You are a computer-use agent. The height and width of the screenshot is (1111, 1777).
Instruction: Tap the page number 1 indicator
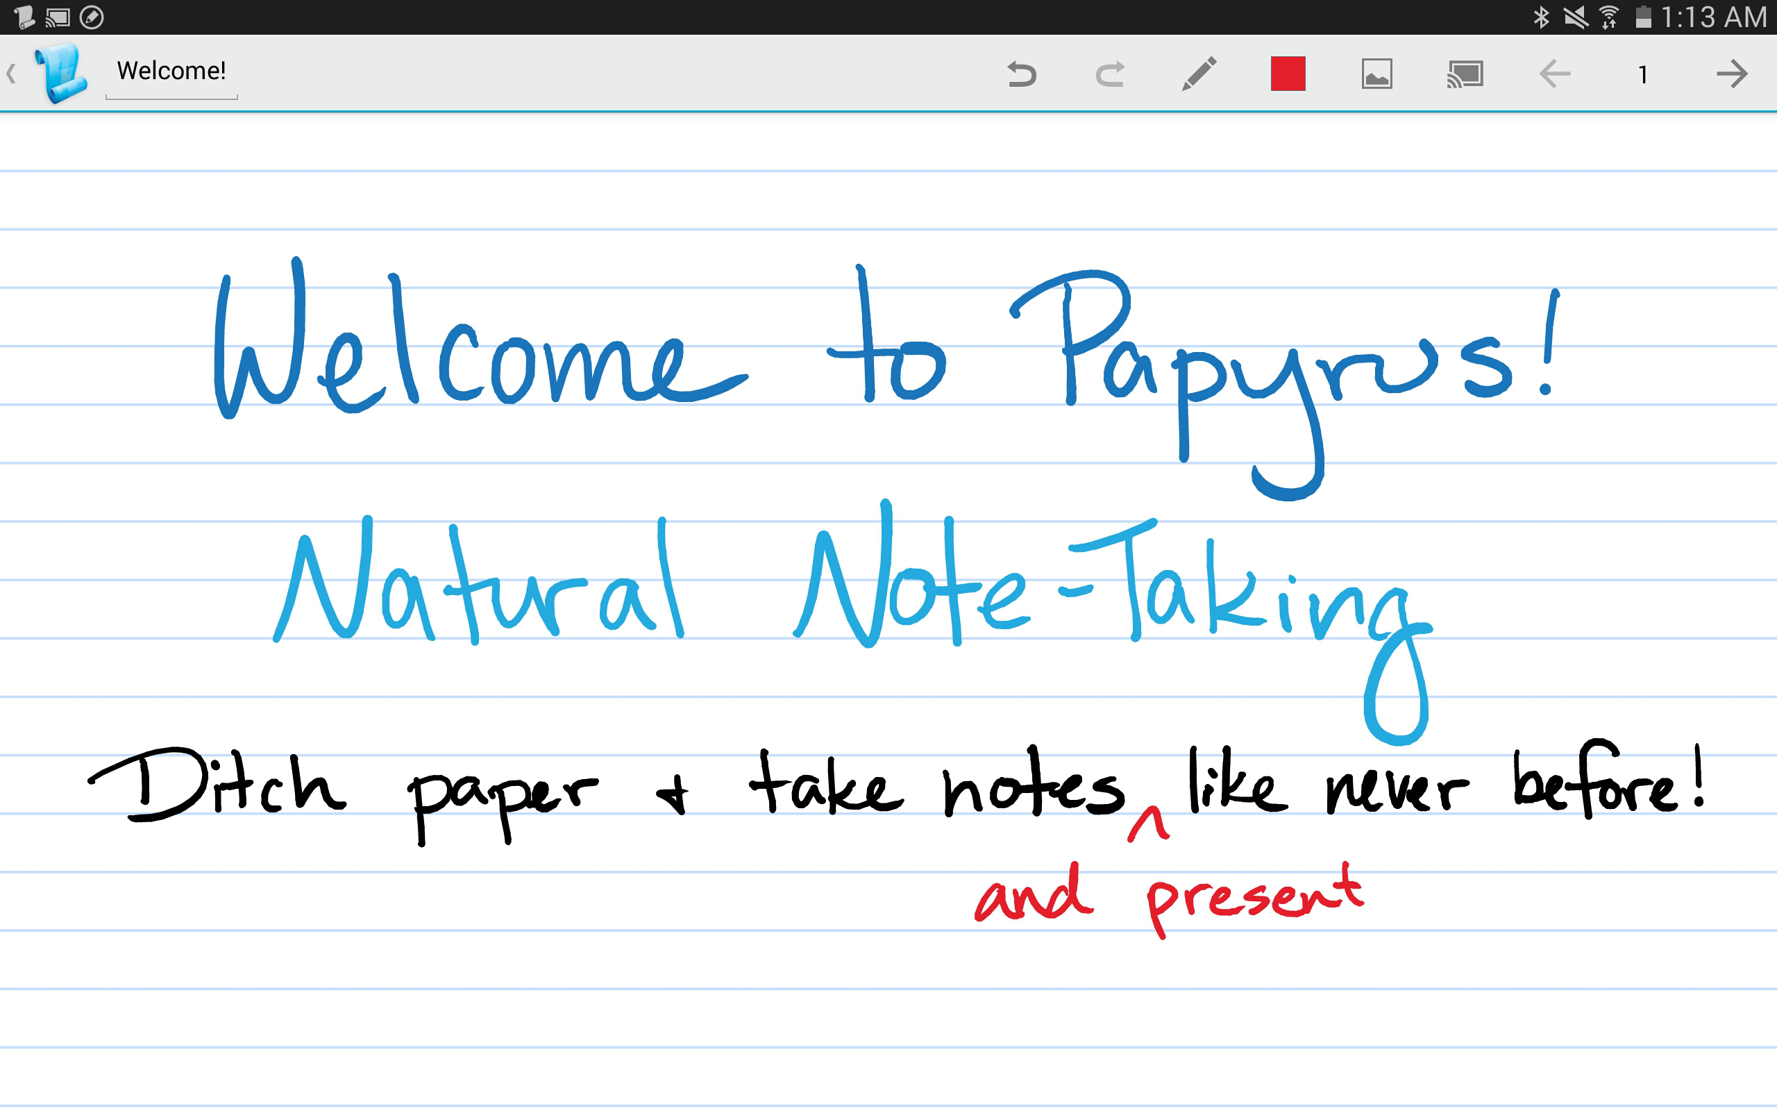[1642, 74]
